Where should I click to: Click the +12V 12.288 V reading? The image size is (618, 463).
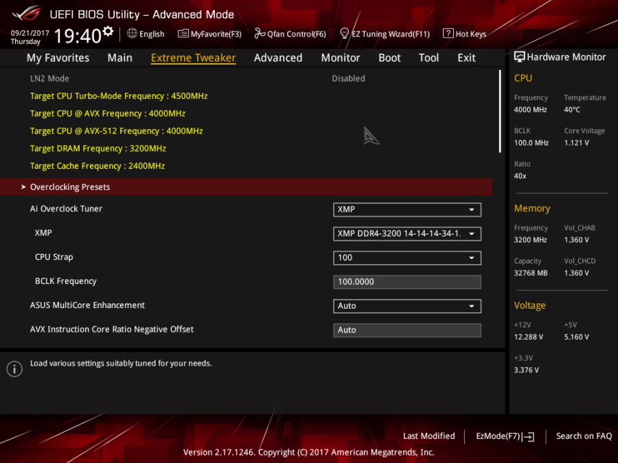(x=529, y=337)
